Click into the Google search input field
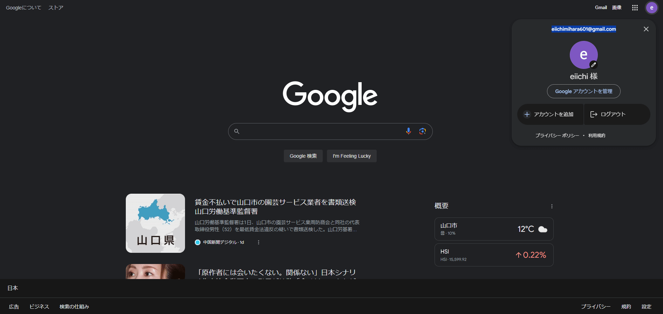This screenshot has height=314, width=663. 330,131
